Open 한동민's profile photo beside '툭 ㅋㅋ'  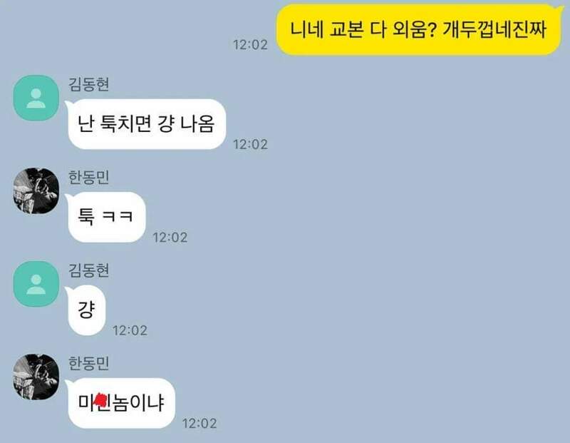coord(36,190)
